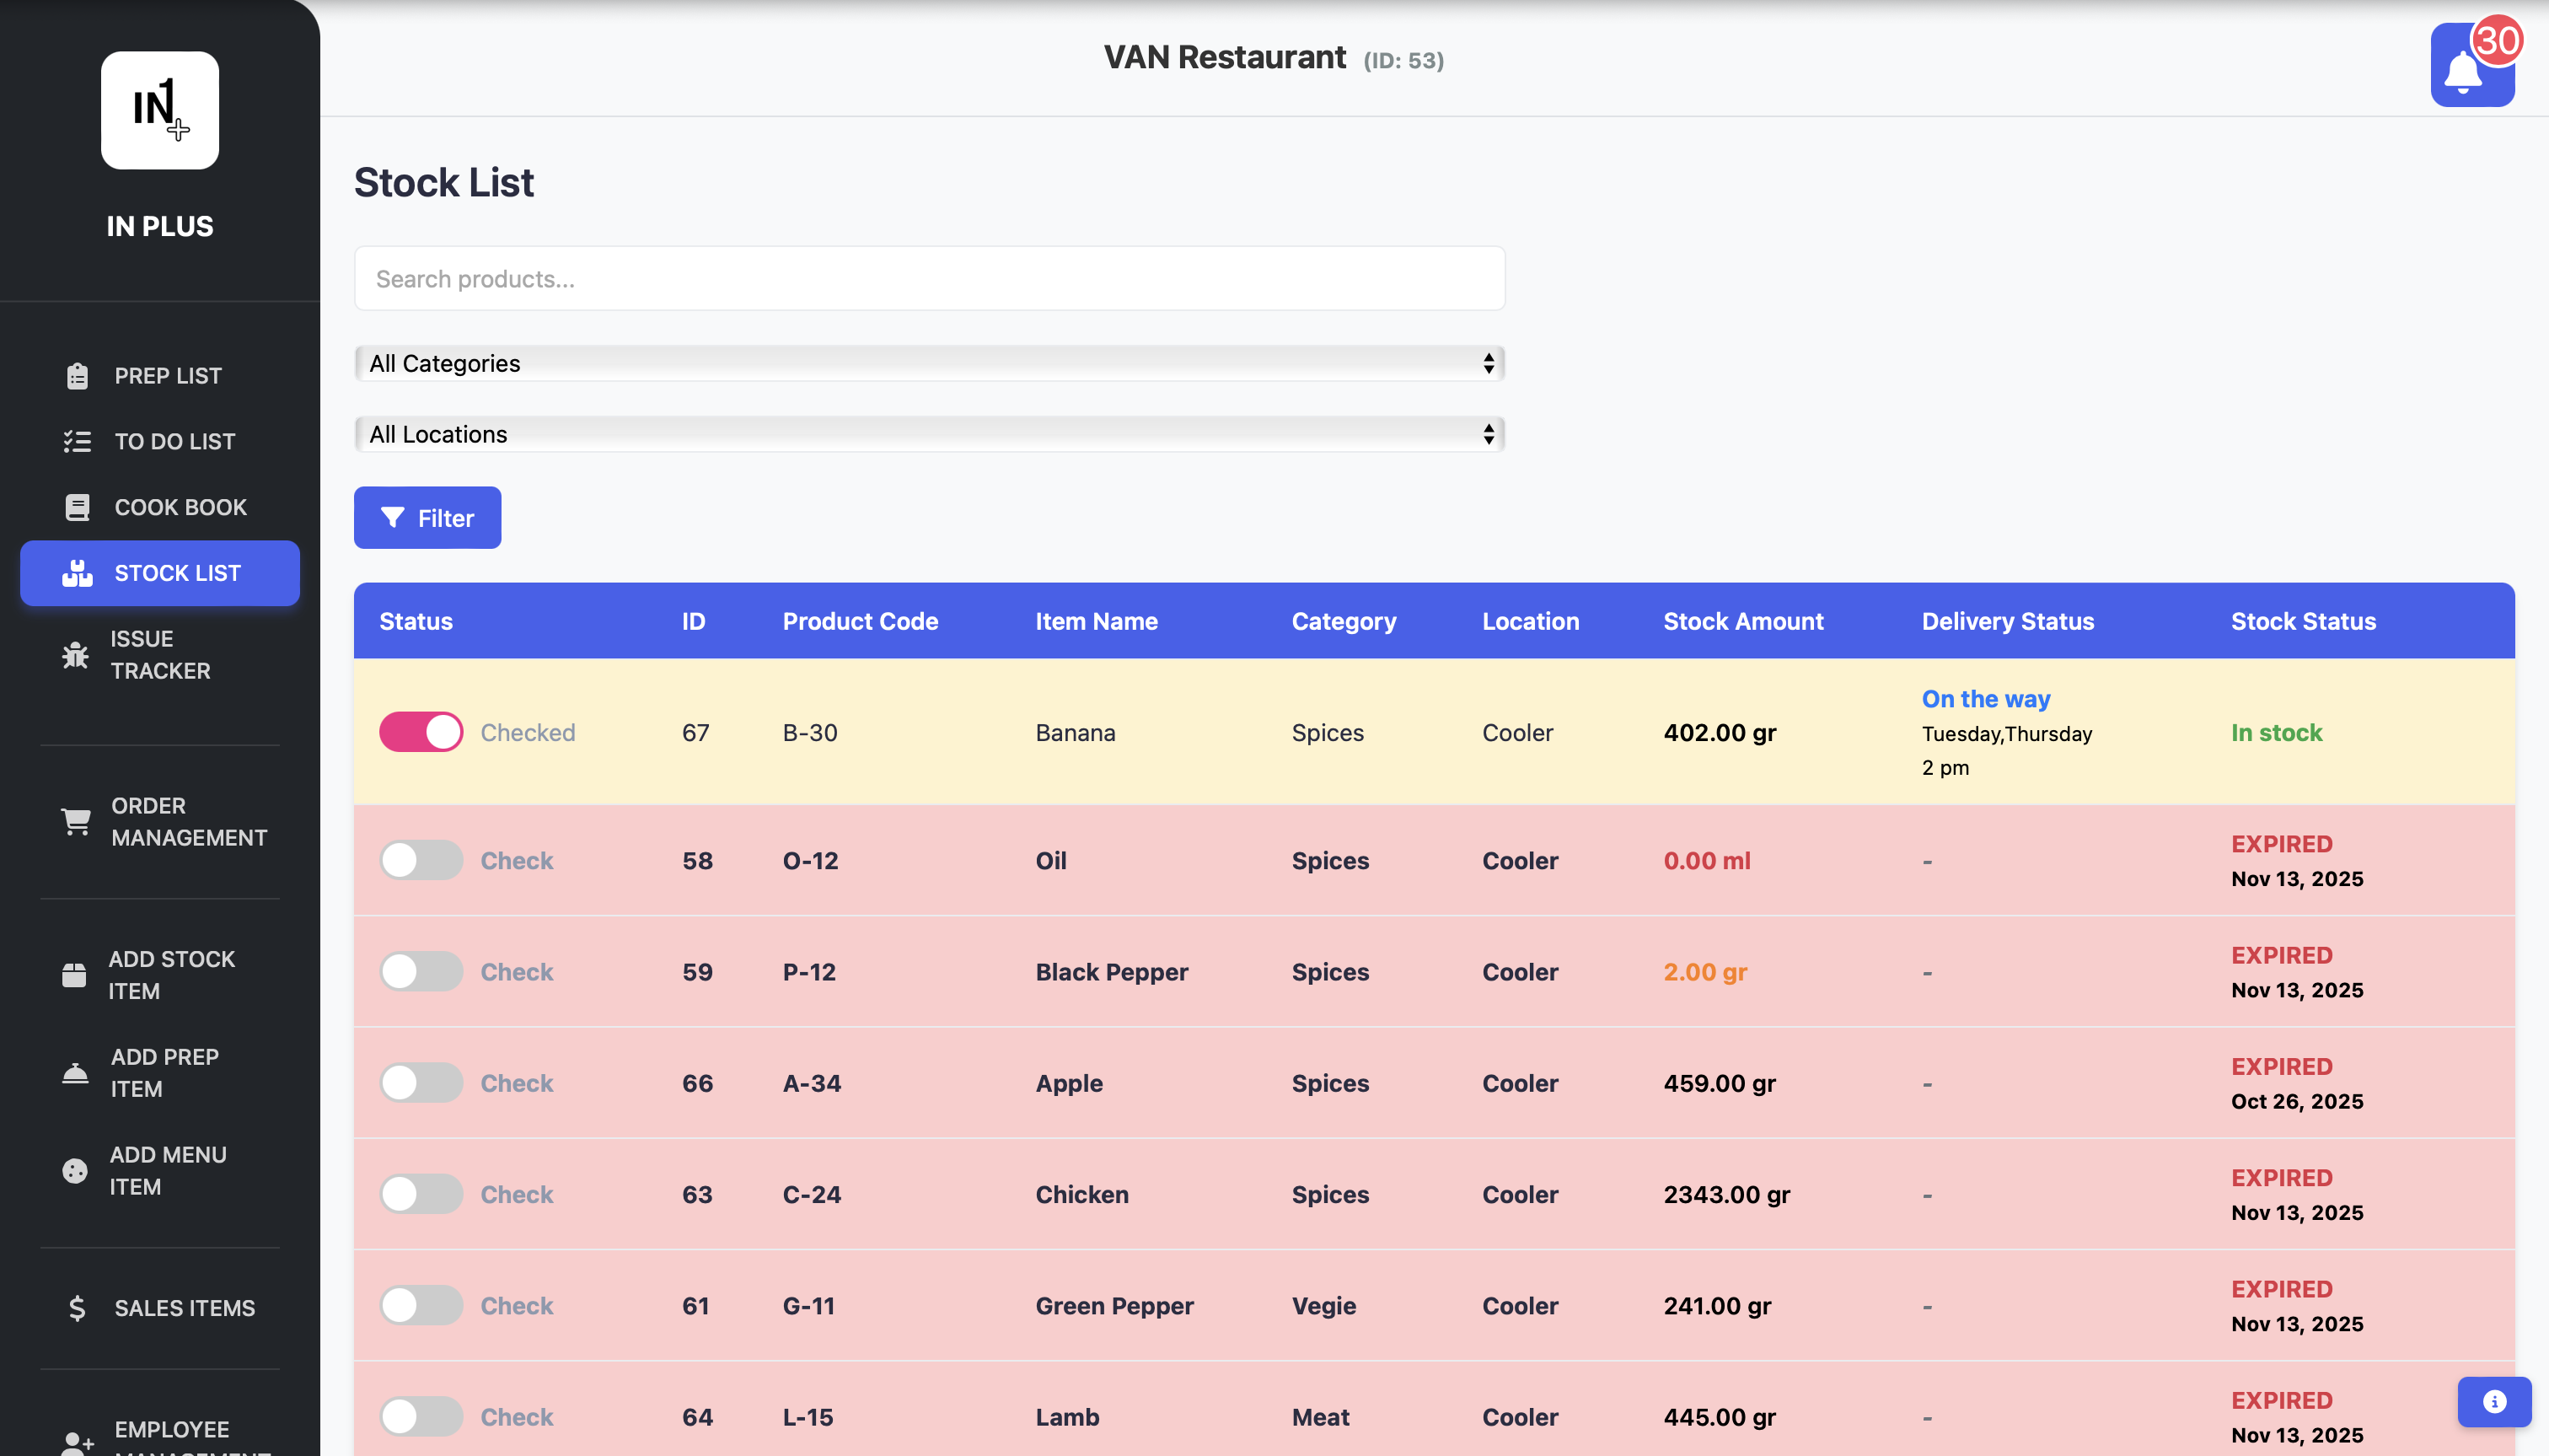The width and height of the screenshot is (2549, 1456).
Task: Disable the Checked toggle for Banana
Action: coord(421,731)
